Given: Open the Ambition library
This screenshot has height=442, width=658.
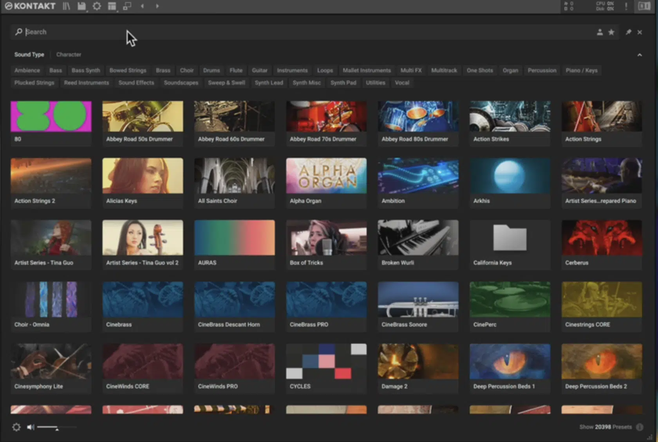Looking at the screenshot, I should pos(418,183).
